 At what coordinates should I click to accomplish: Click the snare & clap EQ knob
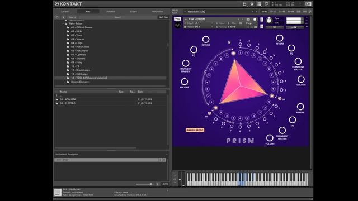pyautogui.click(x=293, y=119)
